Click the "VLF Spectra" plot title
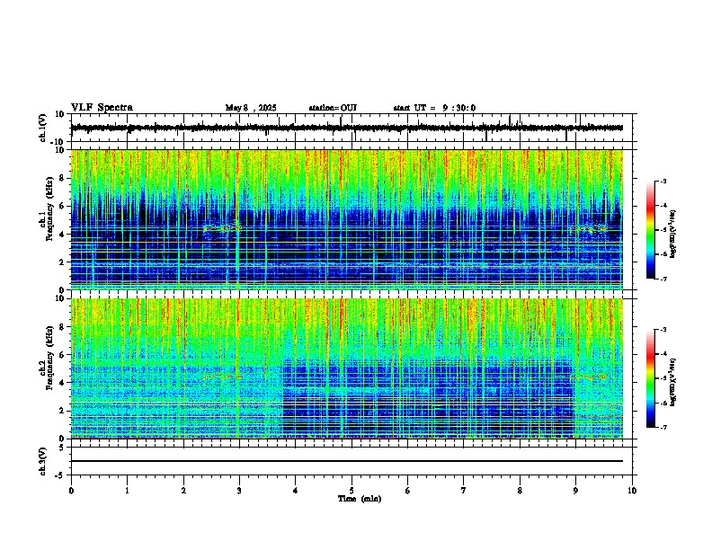The width and height of the screenshot is (712, 550). click(102, 108)
